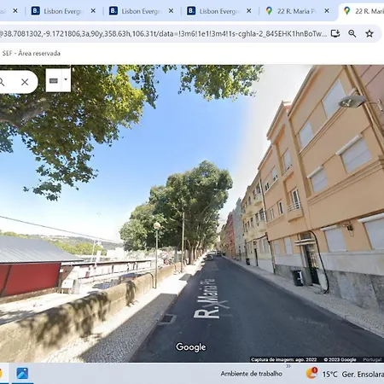Click the bookmark star in address bar
This screenshot has height=384, width=384.
[x=369, y=34]
